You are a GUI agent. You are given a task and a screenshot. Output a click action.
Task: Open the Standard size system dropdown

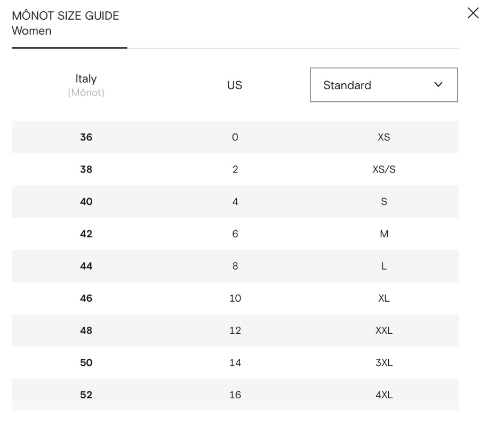tap(383, 85)
